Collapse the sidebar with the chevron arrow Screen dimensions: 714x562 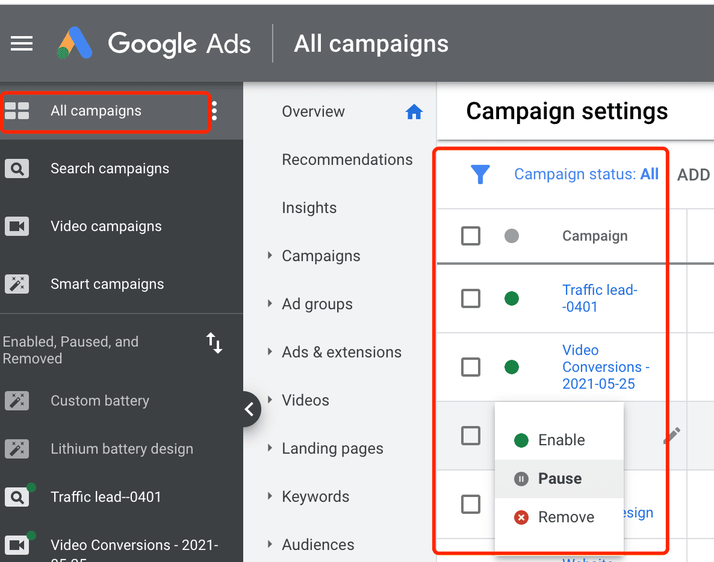249,409
